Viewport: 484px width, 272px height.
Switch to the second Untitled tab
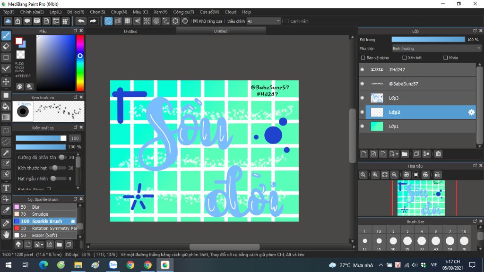221,31
